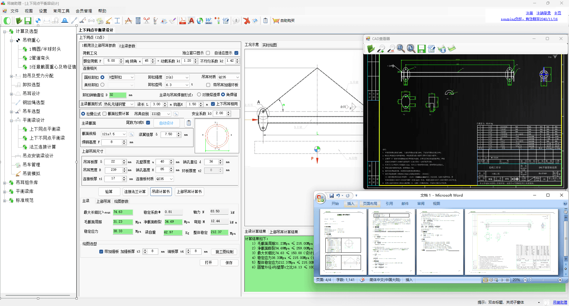Click the 吊梁计算书 button

161,192
